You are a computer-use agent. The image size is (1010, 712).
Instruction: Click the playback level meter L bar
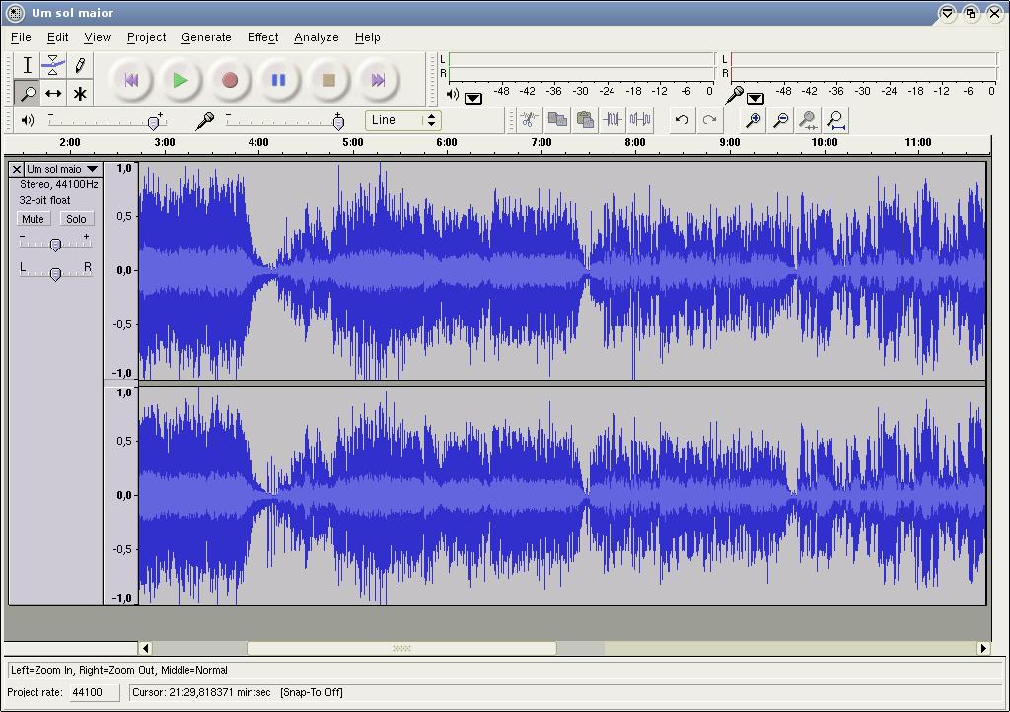582,59
